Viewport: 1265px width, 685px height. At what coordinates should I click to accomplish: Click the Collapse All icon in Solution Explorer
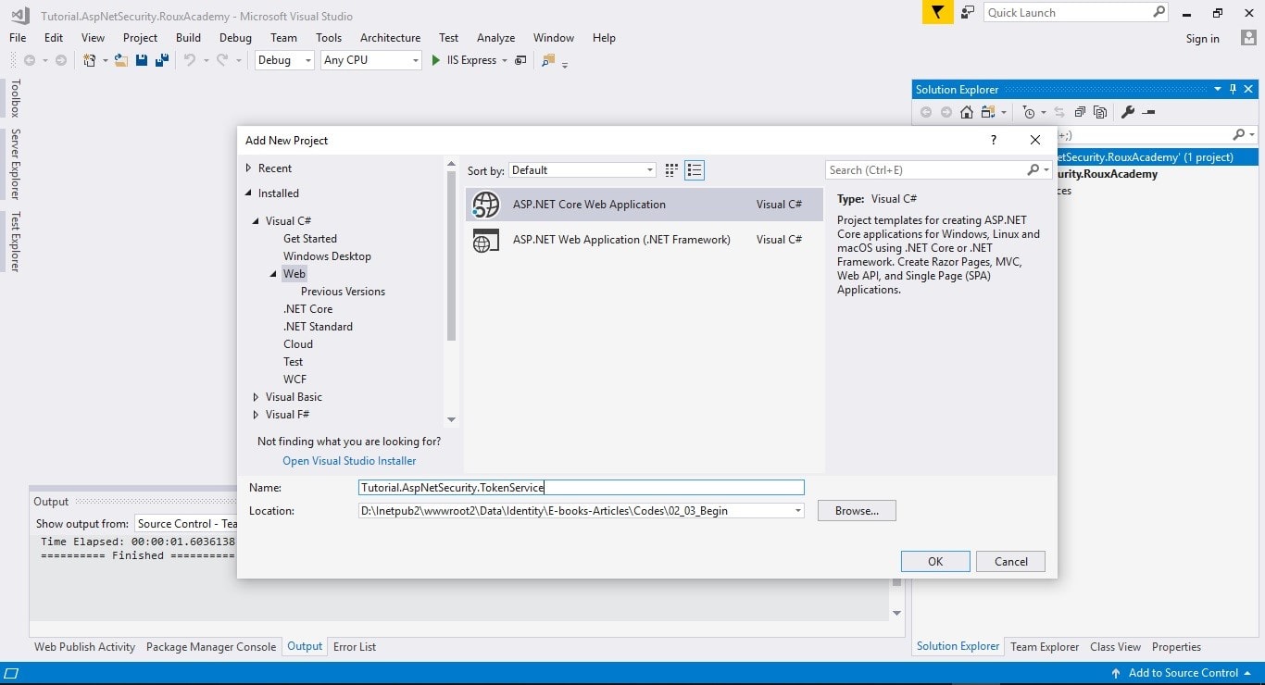pyautogui.click(x=1080, y=111)
